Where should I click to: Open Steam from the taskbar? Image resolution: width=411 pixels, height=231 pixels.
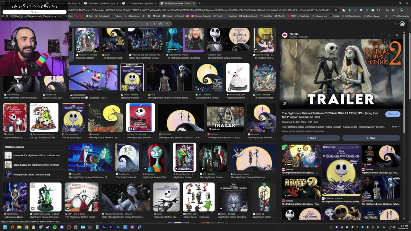(x=48, y=227)
